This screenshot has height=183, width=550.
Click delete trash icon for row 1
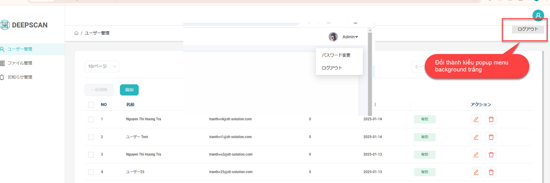[491, 119]
